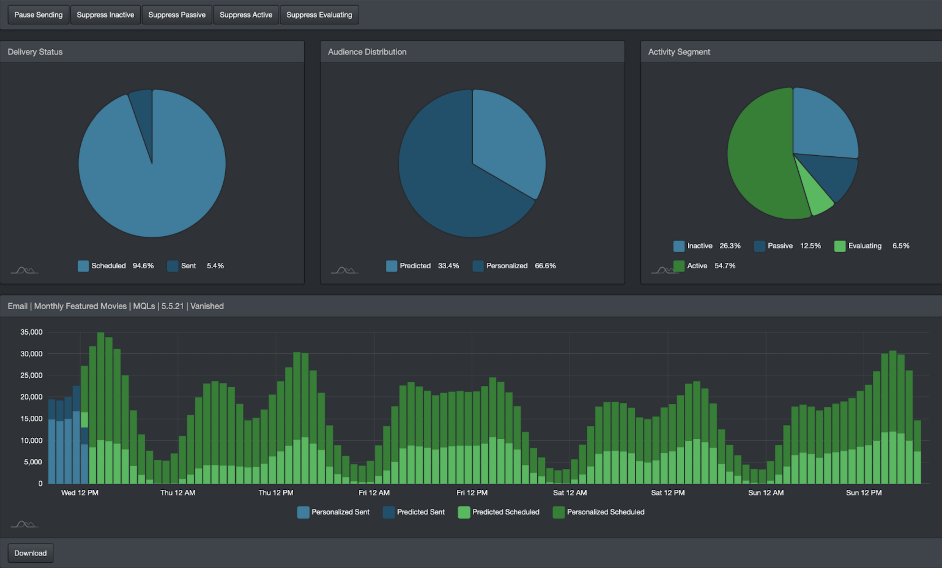Click the Download button
Viewport: 942px width, 568px height.
pyautogui.click(x=31, y=553)
